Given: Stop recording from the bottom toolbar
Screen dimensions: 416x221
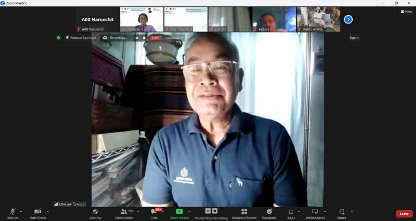Looking at the screenshot, I should coord(215,211).
